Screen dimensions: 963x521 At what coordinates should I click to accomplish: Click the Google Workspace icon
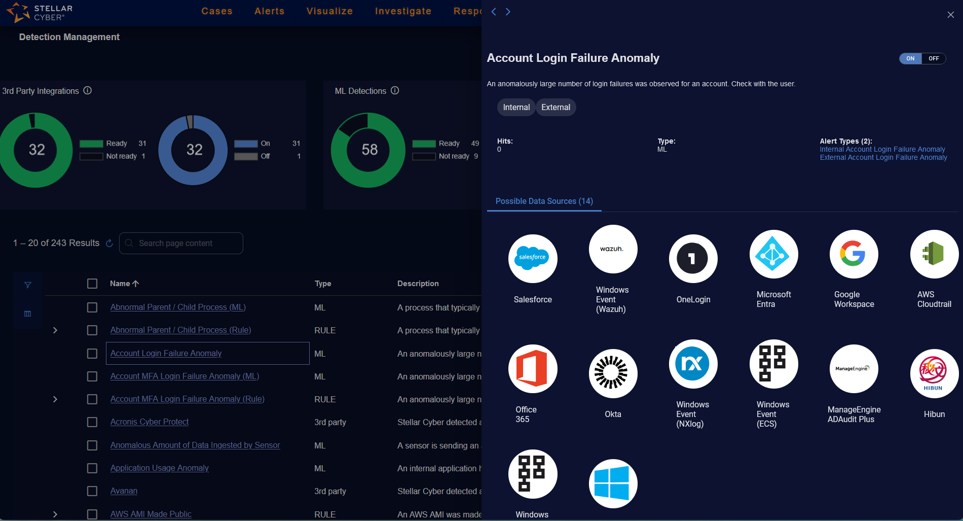tap(854, 254)
